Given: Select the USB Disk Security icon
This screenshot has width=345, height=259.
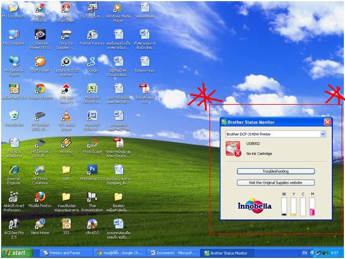Looking at the screenshot, I should tap(66, 93).
